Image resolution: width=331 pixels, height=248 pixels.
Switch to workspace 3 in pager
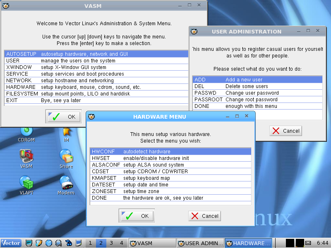pyautogui.click(x=111, y=243)
